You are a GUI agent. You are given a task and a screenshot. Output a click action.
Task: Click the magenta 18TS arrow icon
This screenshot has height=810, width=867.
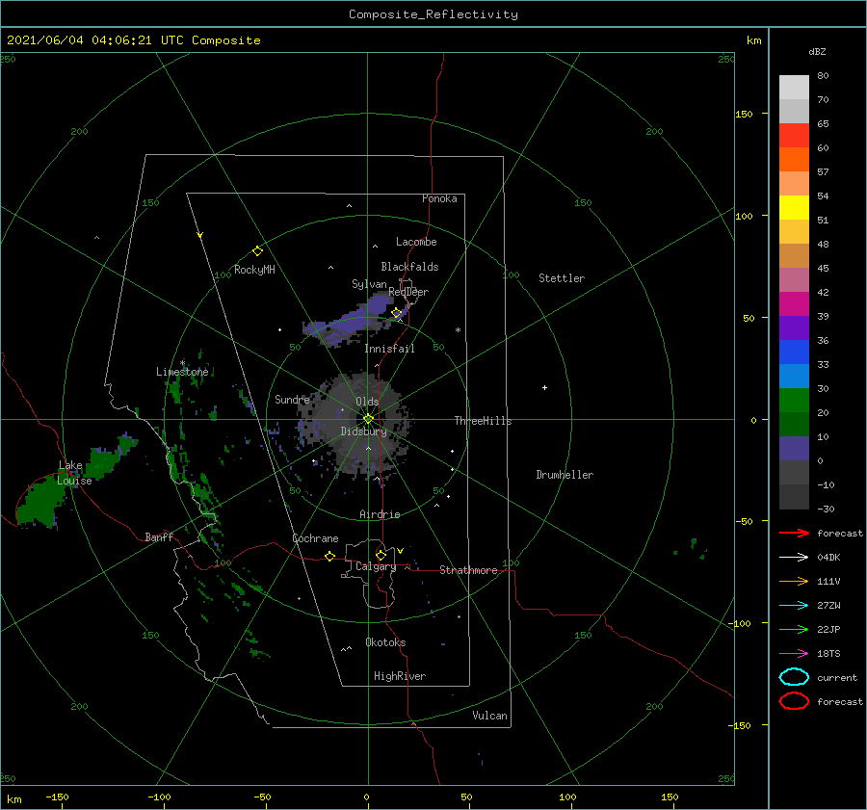pos(794,654)
